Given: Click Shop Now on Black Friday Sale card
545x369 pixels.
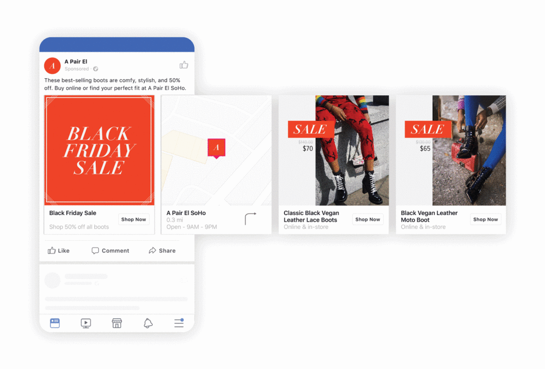Looking at the screenshot, I should [134, 219].
